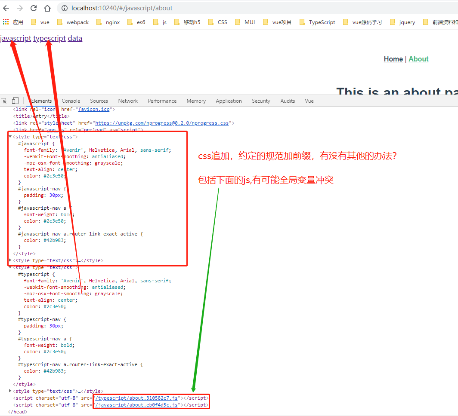Open the Vue DevTools tab
The width and height of the screenshot is (458, 416).
309,101
